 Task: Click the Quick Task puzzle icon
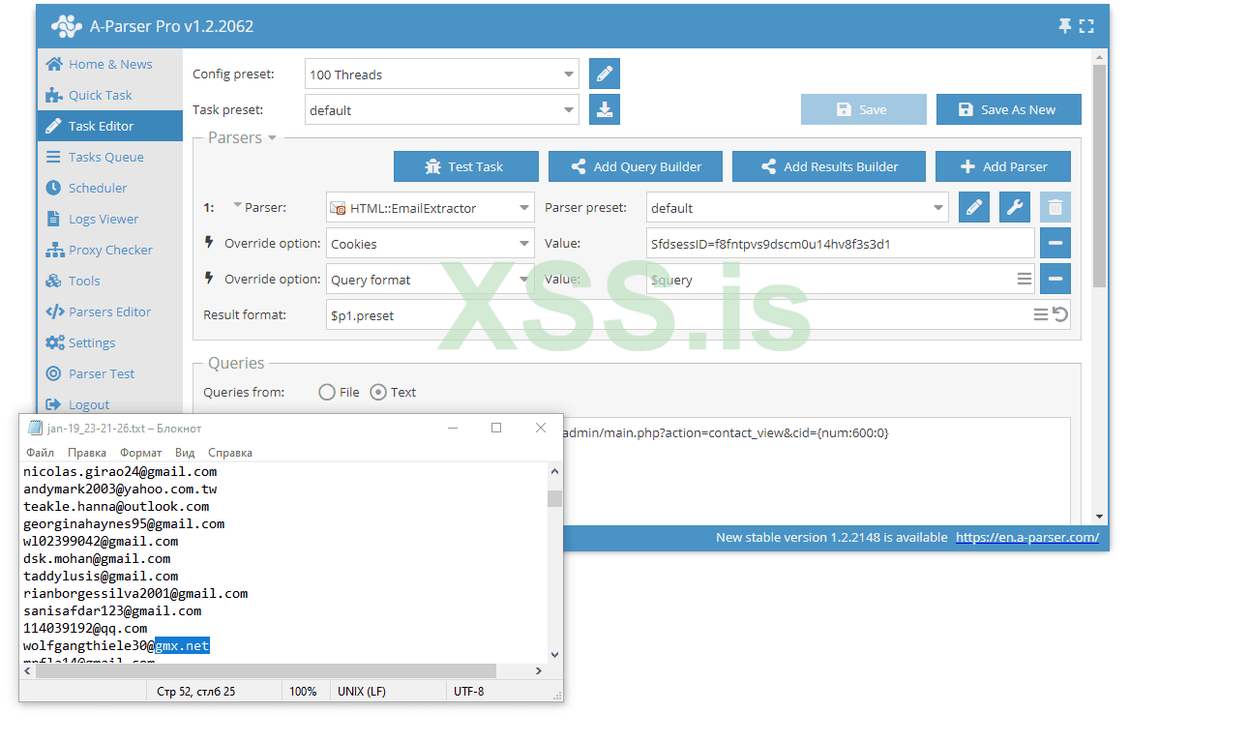pyautogui.click(x=54, y=95)
